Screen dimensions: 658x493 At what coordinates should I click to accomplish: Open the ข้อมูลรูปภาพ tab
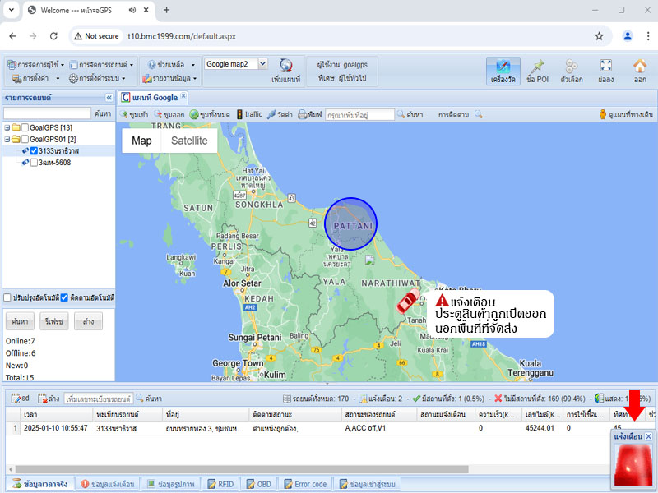[x=171, y=484]
